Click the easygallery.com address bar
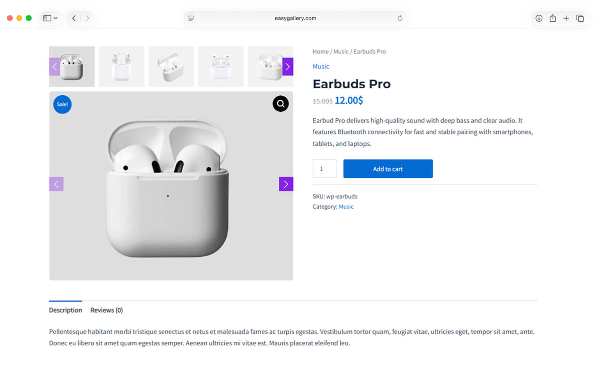This screenshot has width=599, height=382. point(295,18)
